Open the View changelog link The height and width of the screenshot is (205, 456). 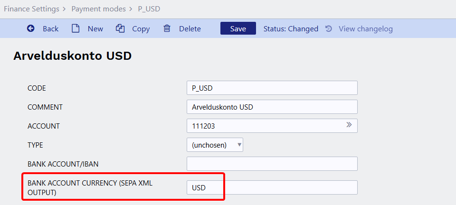click(x=365, y=28)
